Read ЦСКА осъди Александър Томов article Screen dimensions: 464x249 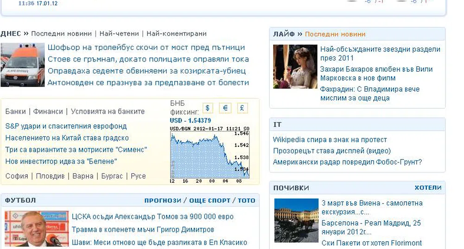pyautogui.click(x=153, y=217)
